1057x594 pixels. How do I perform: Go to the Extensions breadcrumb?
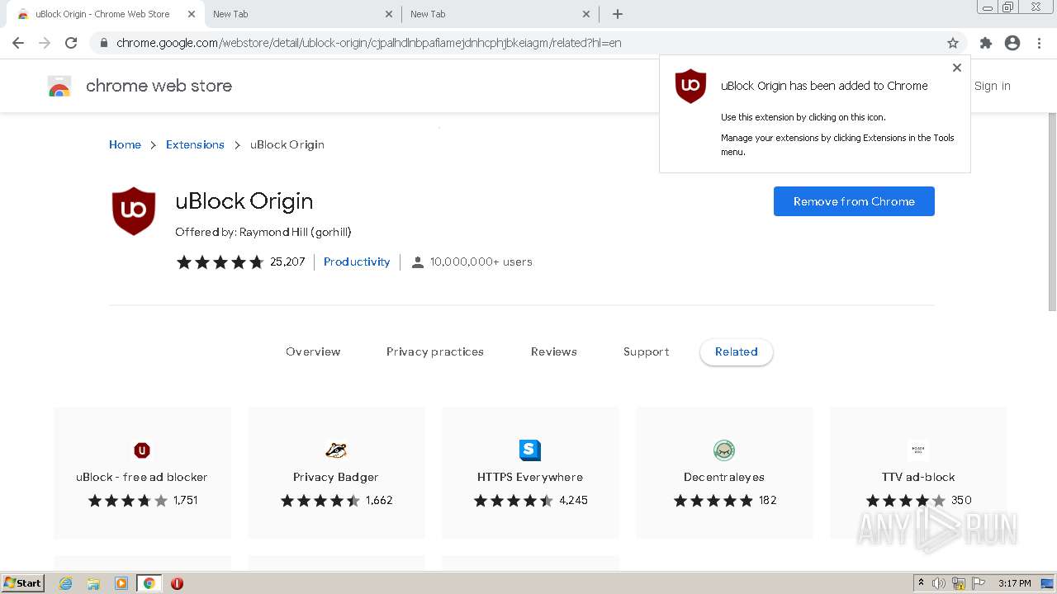(195, 144)
